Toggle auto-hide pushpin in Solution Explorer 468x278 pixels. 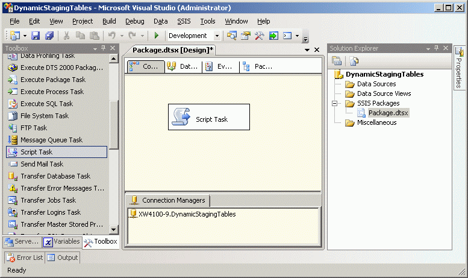(436, 48)
